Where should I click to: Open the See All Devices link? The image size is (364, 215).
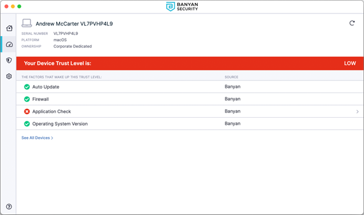[x=37, y=138]
